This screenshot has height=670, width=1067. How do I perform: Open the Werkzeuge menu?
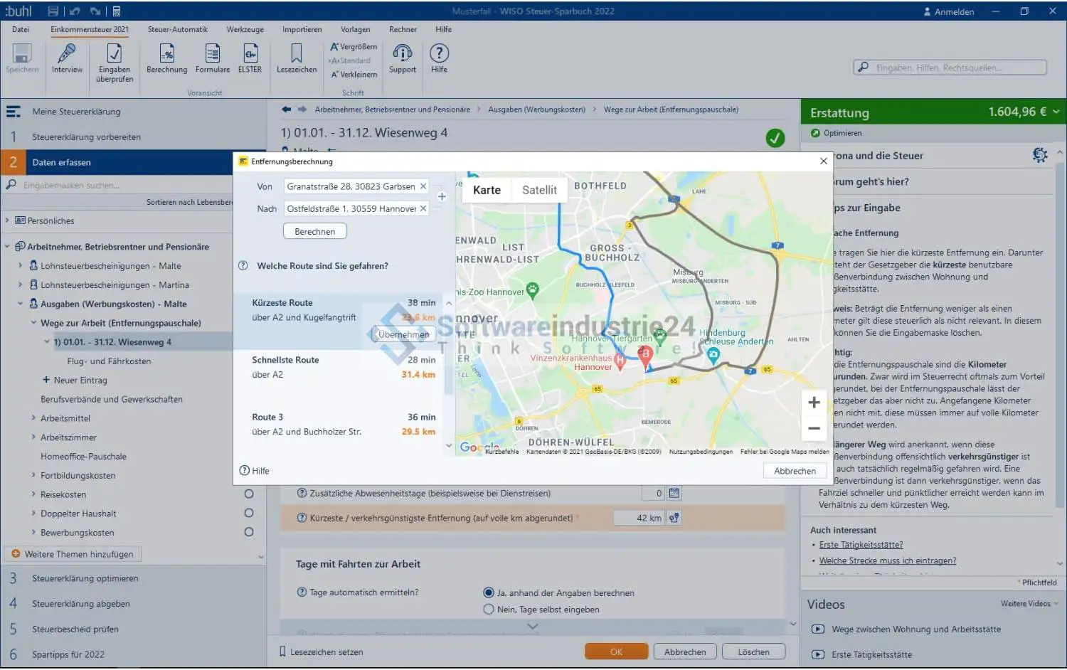coord(245,29)
